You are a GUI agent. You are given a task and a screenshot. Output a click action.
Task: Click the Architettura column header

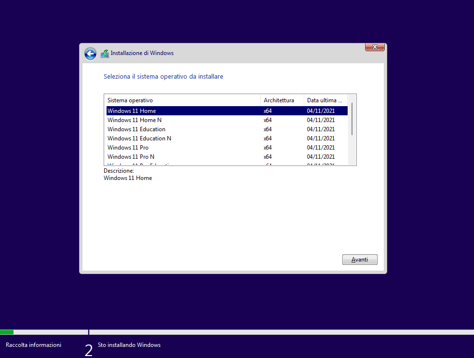[x=282, y=100]
